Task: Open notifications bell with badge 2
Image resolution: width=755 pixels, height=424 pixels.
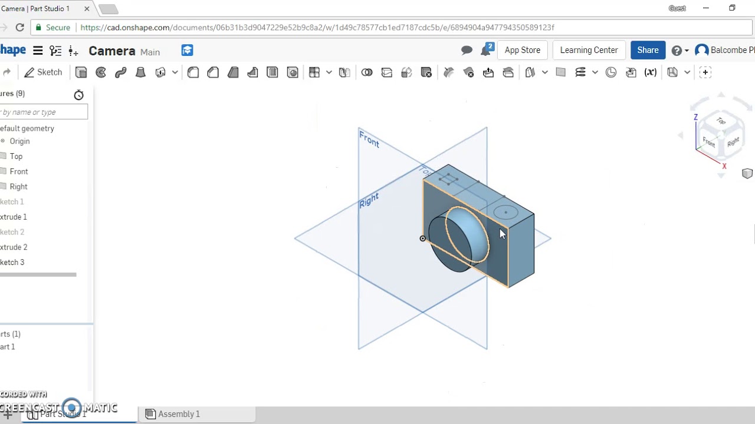Action: (487, 49)
